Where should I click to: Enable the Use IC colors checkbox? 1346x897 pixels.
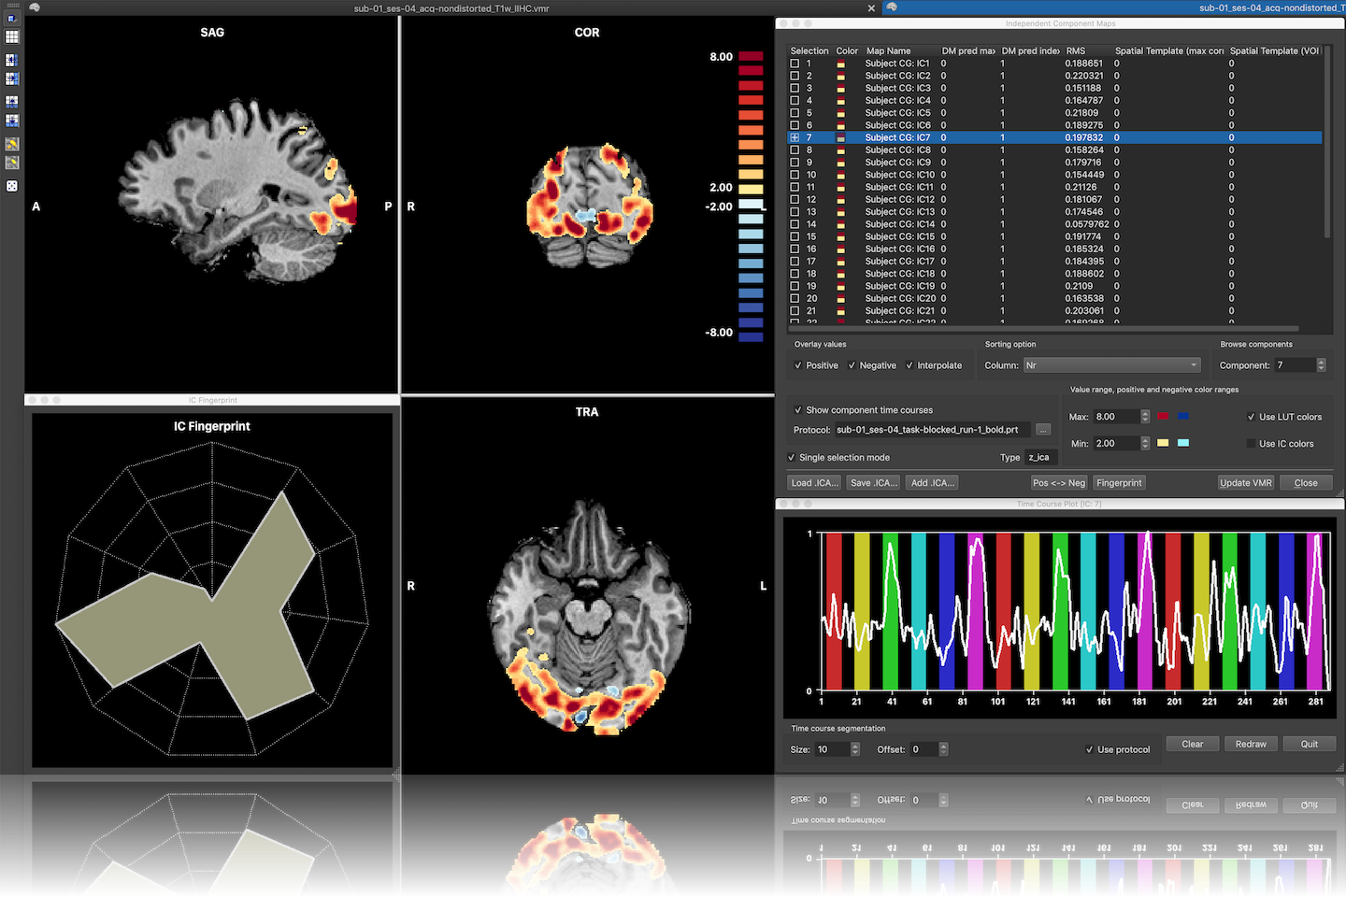click(x=1252, y=444)
